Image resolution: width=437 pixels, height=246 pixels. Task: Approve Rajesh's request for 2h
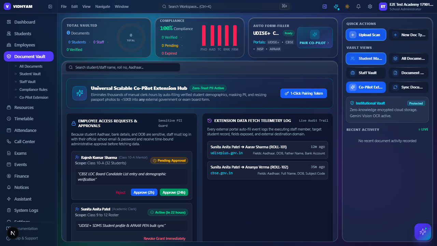coord(144,192)
